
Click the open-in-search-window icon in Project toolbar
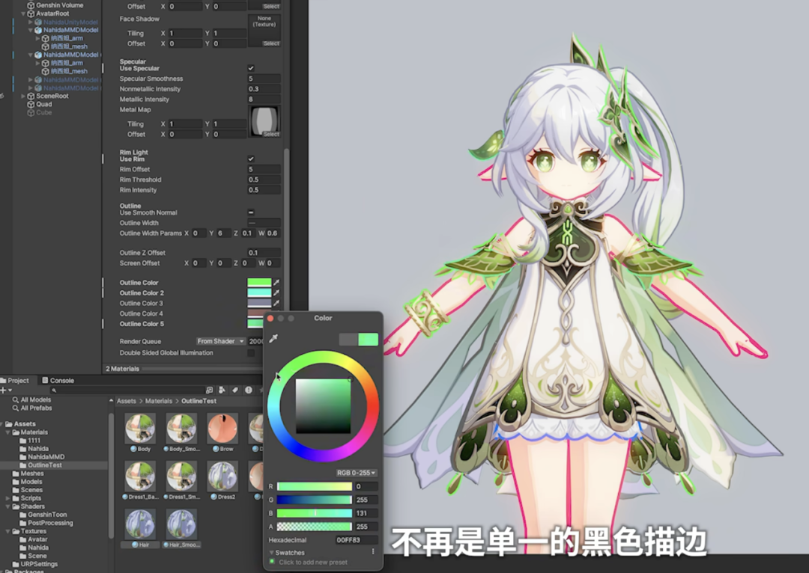coord(209,390)
